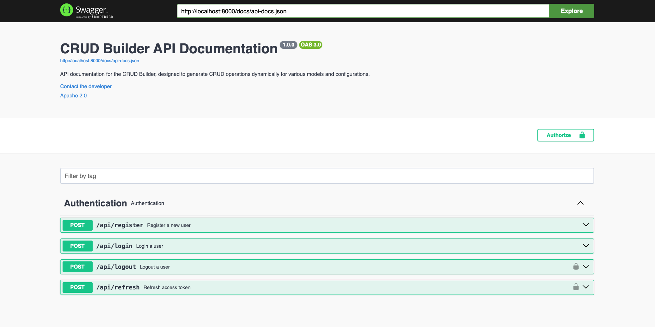Click the 'Refresh access token' summary
This screenshot has width=655, height=327.
[167, 287]
